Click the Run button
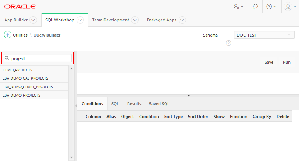 (287, 62)
